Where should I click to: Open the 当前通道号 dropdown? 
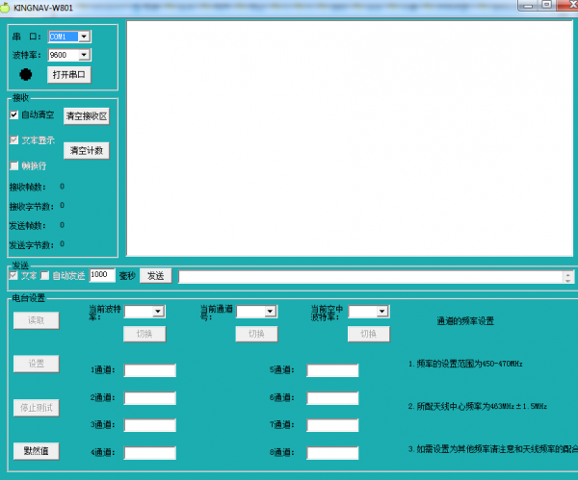270,312
